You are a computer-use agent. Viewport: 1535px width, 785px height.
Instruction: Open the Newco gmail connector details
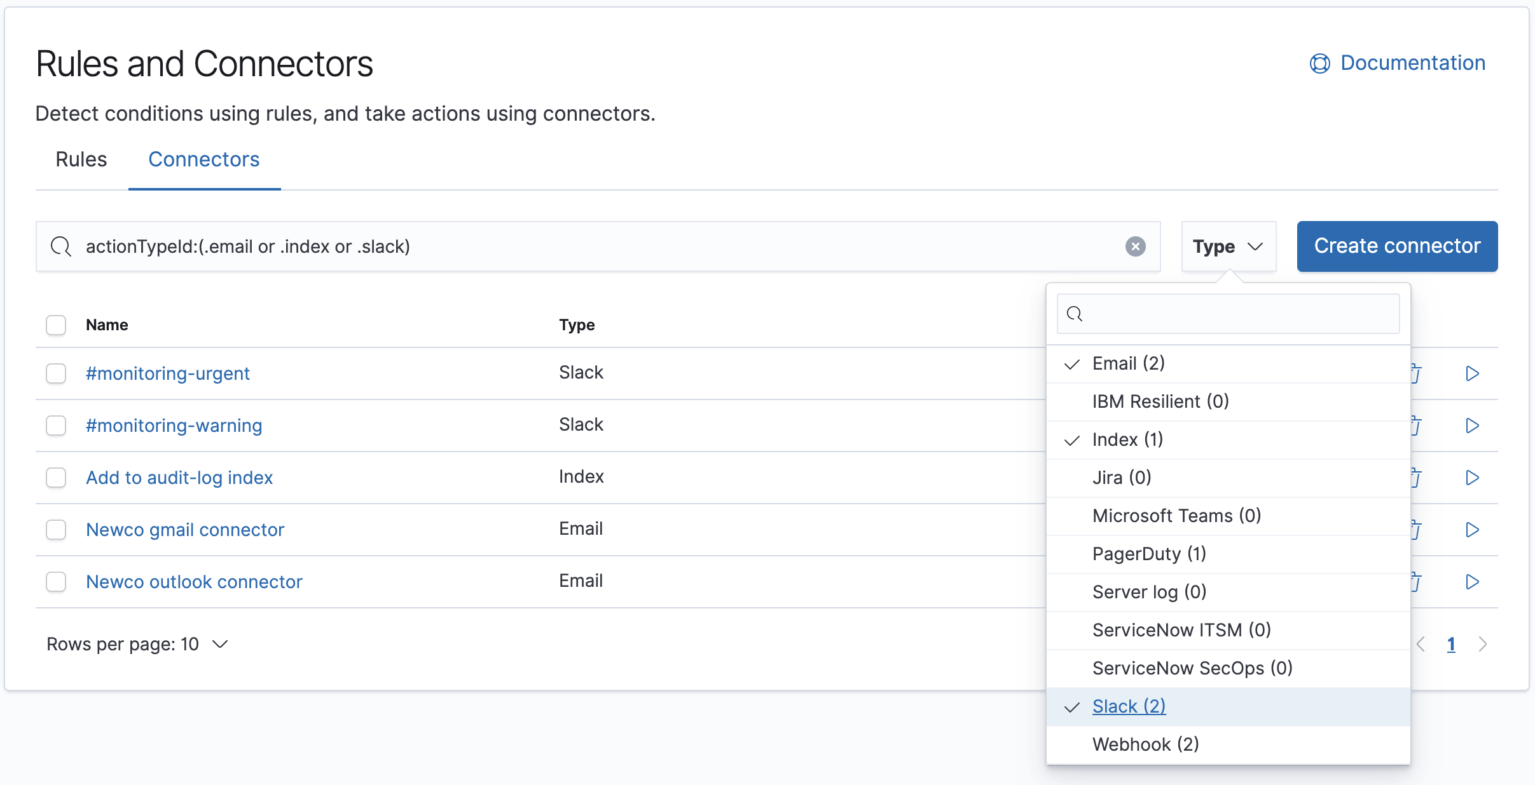tap(185, 530)
